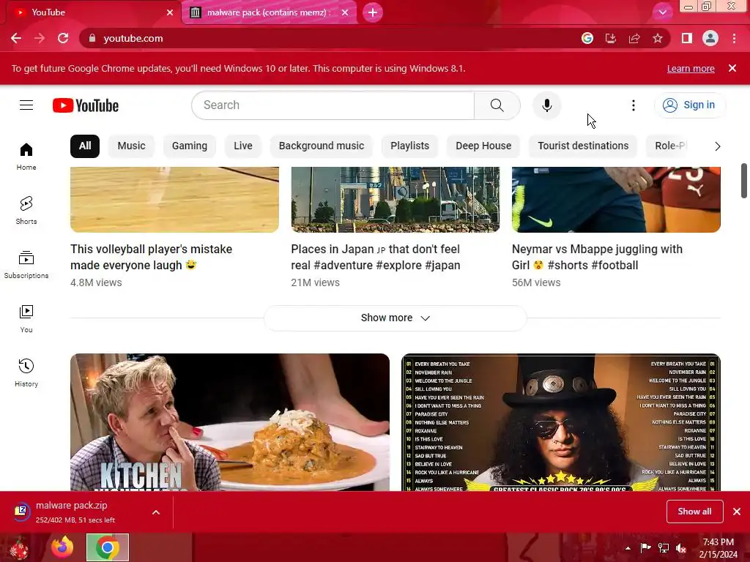Click Show all downloads button

[x=694, y=512]
